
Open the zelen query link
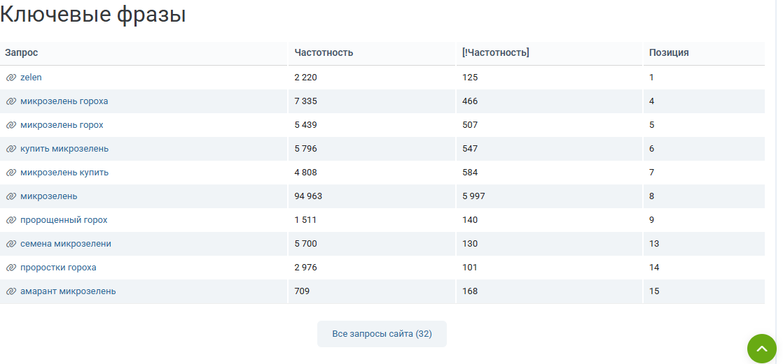[x=31, y=77]
